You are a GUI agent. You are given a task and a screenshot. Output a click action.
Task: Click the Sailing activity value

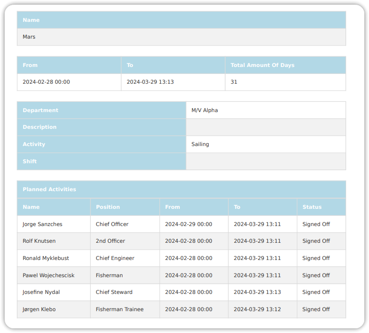point(200,144)
